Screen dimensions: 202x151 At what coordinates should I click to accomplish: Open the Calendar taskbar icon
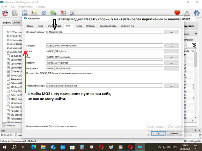tap(62, 147)
